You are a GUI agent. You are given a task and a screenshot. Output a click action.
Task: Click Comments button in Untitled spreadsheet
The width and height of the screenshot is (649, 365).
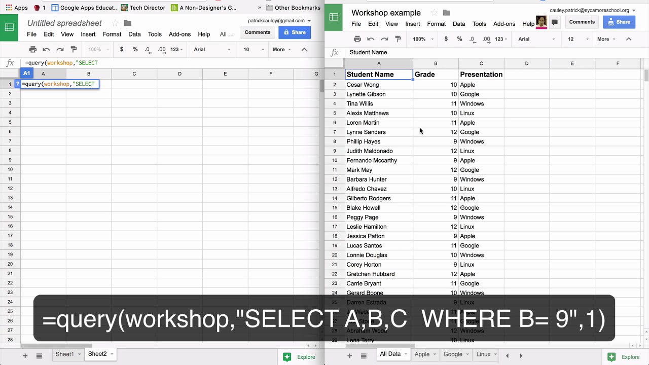click(258, 32)
